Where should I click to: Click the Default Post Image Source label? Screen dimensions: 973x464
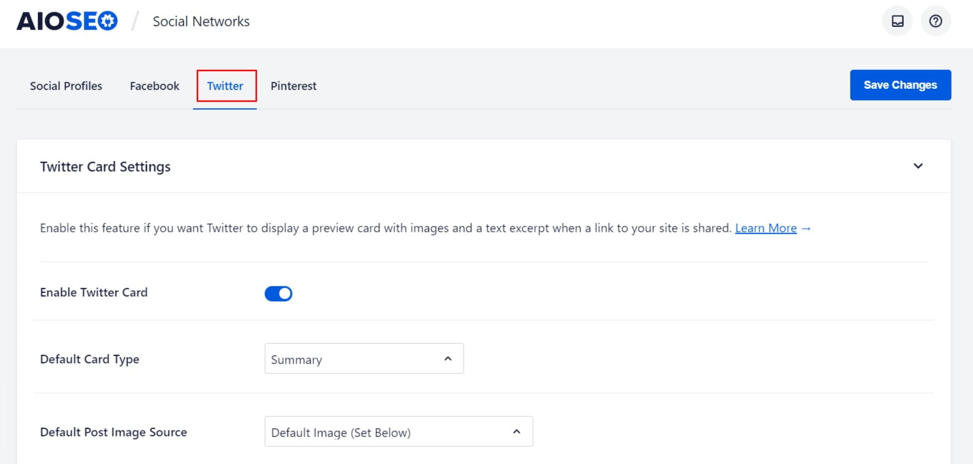tap(113, 432)
